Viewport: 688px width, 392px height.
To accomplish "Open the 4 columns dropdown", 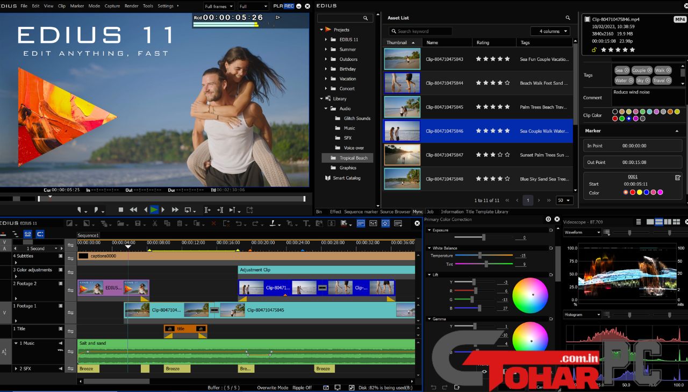I will (550, 31).
